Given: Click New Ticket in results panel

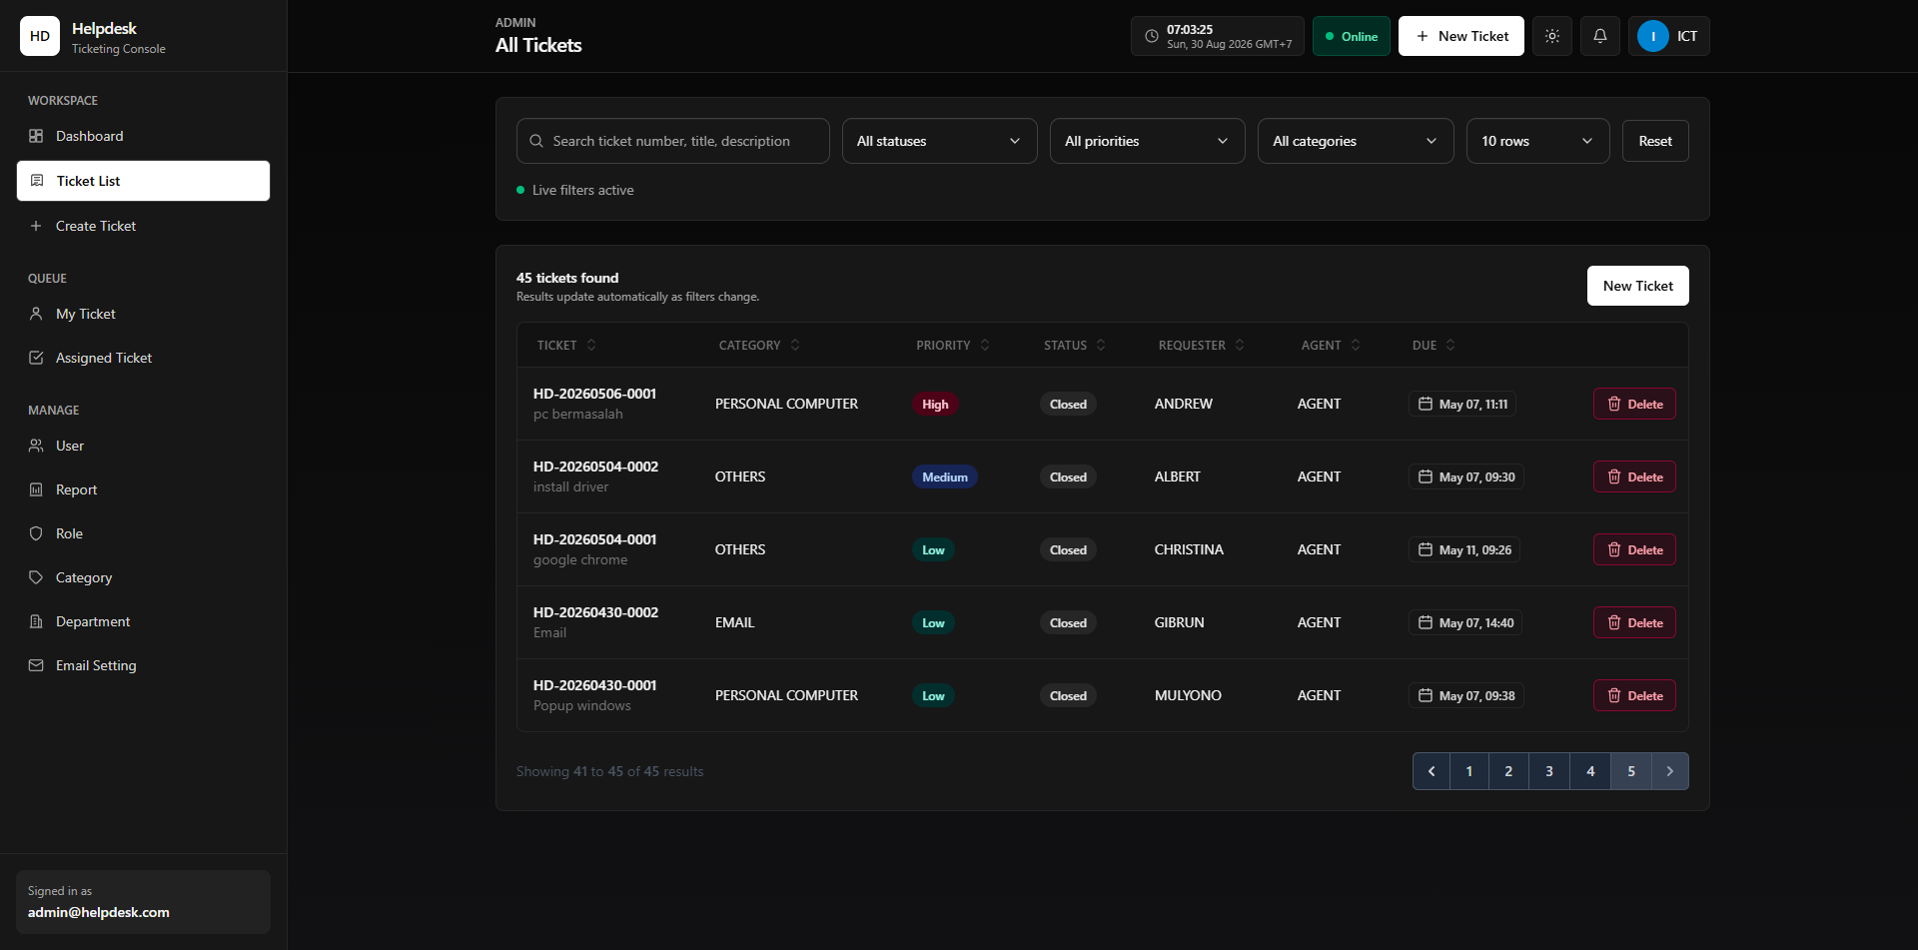Looking at the screenshot, I should pyautogui.click(x=1638, y=286).
